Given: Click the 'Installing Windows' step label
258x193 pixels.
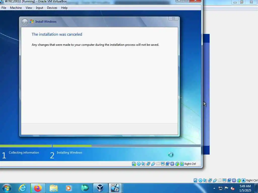Looking at the screenshot, I should pyautogui.click(x=70, y=153).
